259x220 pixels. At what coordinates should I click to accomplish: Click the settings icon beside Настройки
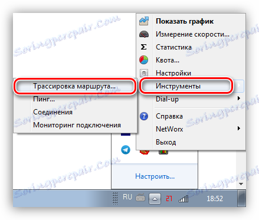click(x=144, y=73)
